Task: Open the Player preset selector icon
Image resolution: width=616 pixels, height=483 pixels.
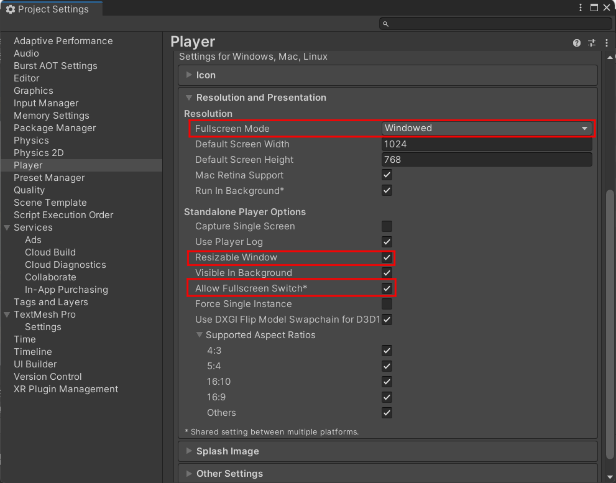Action: click(x=592, y=43)
